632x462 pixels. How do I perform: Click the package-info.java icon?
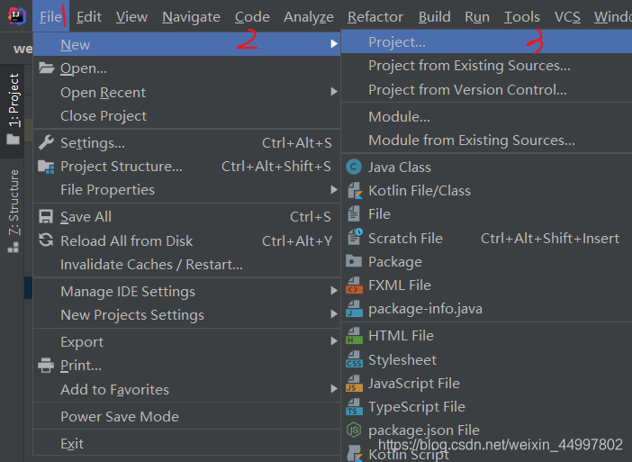(x=354, y=309)
